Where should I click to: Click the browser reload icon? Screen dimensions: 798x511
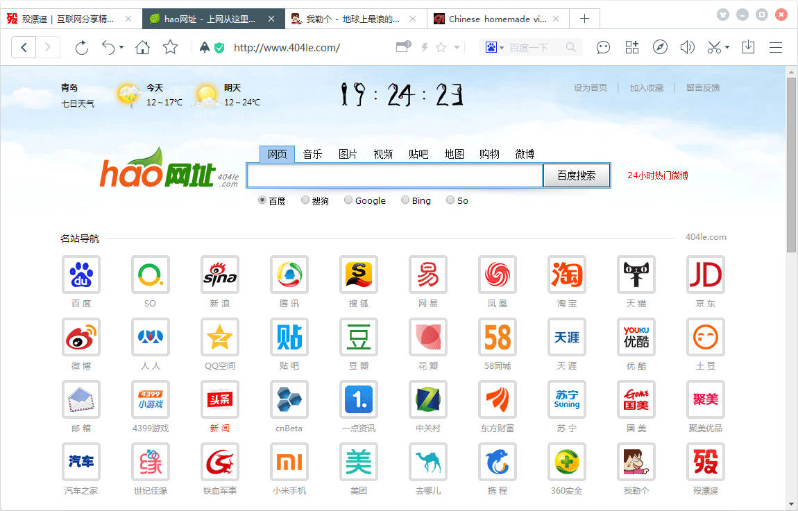[x=81, y=48]
